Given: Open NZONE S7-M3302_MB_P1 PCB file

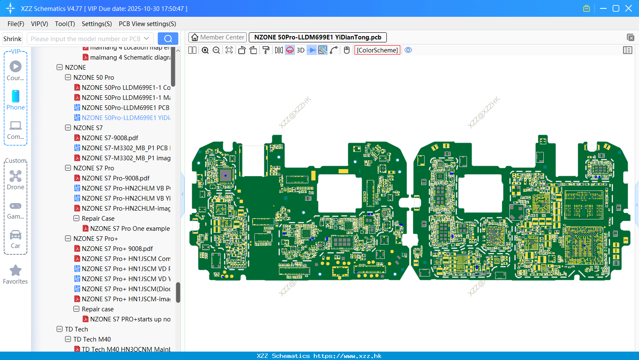Looking at the screenshot, I should point(122,148).
